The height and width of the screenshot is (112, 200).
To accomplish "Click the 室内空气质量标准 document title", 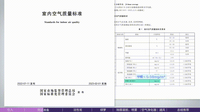I will point(62,14).
